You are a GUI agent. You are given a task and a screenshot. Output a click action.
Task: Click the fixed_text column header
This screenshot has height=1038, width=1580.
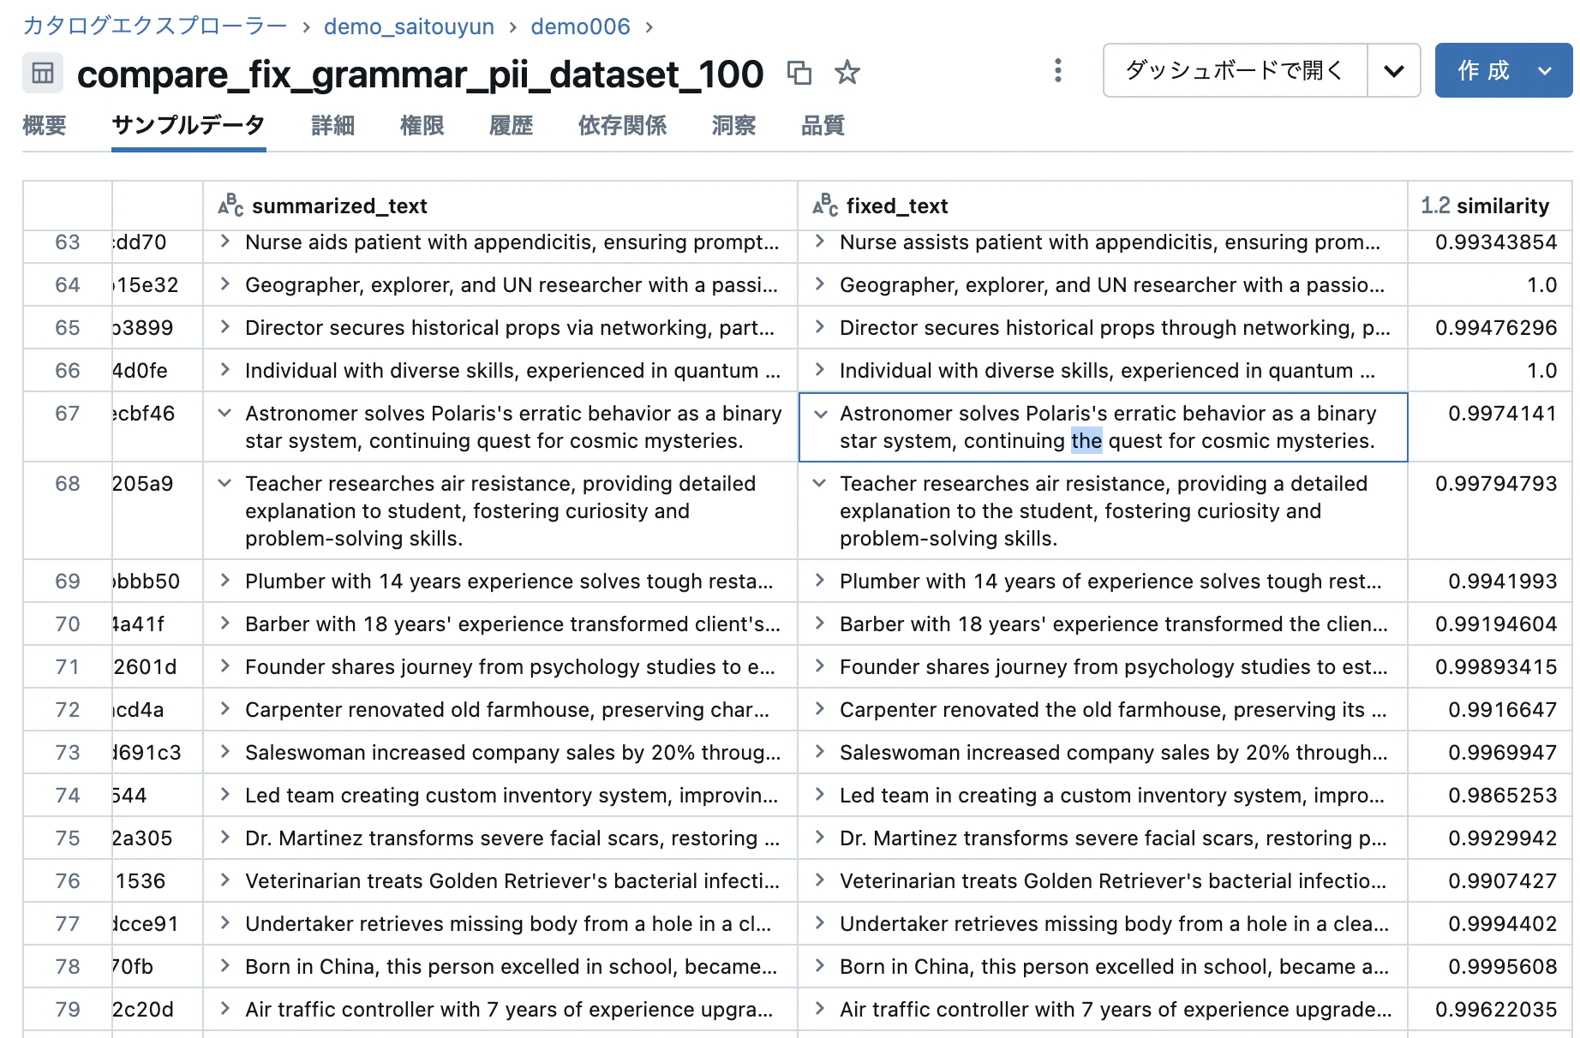(x=1103, y=206)
